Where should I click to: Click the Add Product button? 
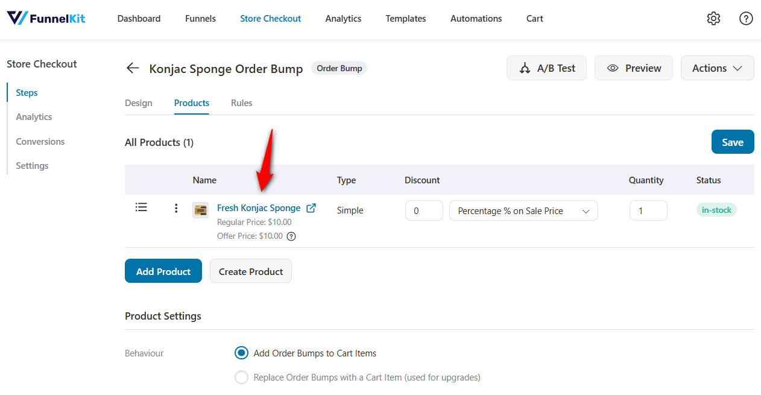pos(163,271)
